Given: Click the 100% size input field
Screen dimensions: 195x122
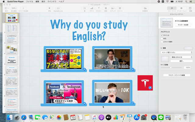Looking at the screenshot, I should coord(187,67).
